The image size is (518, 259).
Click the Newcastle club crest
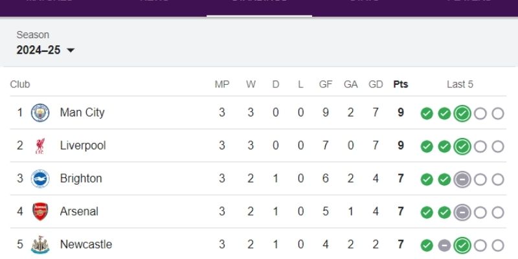pyautogui.click(x=40, y=245)
